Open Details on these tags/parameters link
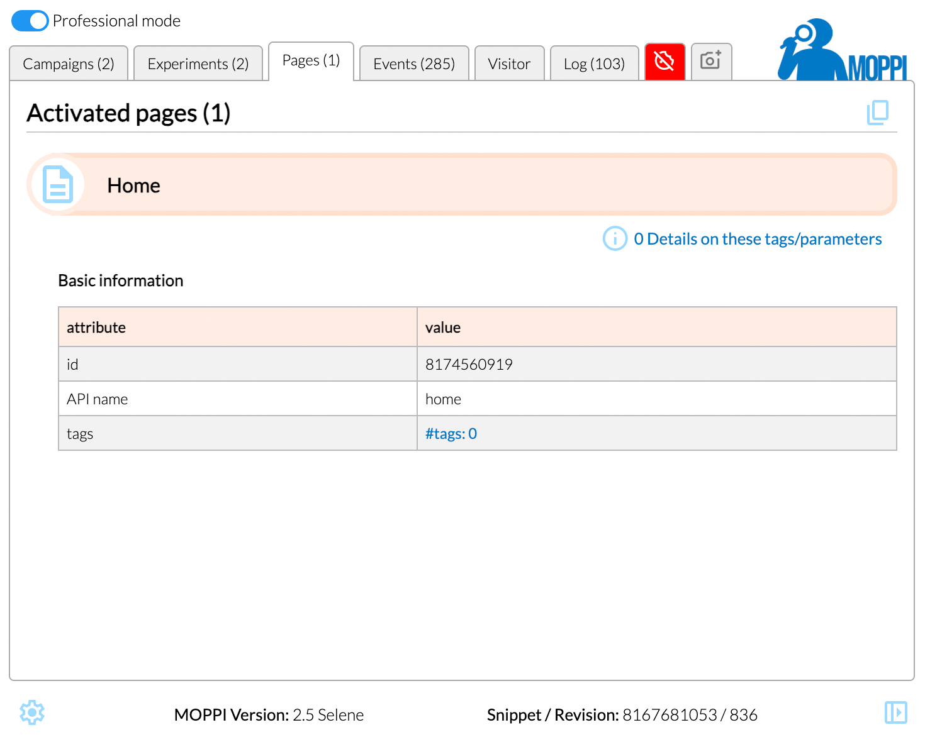925x742 pixels. 757,239
